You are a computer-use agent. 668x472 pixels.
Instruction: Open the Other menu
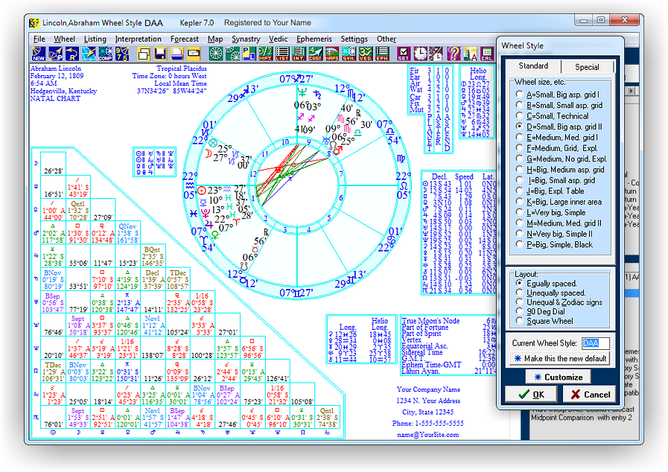(x=386, y=39)
